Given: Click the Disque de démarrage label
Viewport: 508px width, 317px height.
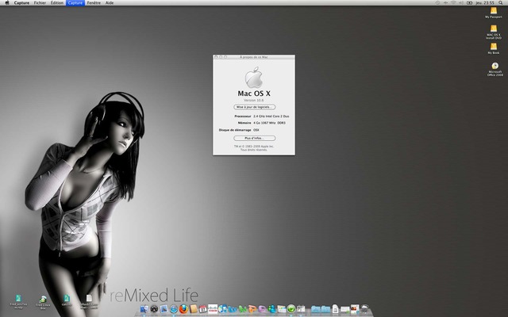Looking at the screenshot, I should click(235, 130).
